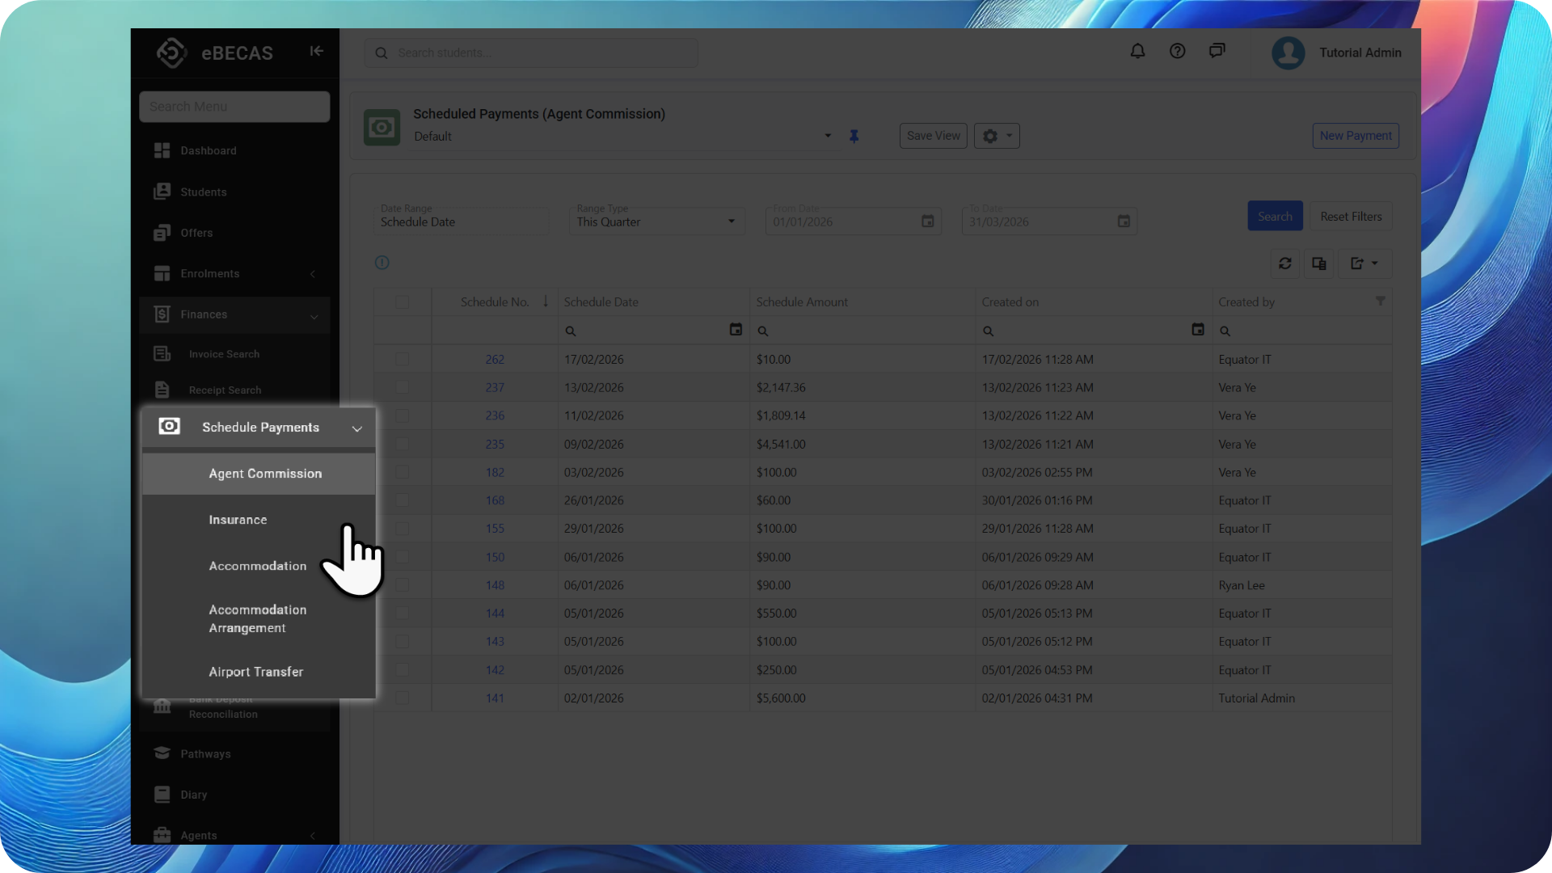The height and width of the screenshot is (873, 1552).
Task: Select Insurance in Schedule Payments submenu
Action: [x=238, y=520]
